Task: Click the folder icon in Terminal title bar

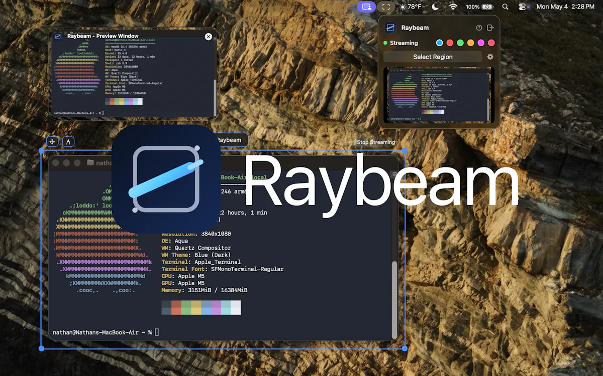Action: pos(90,163)
